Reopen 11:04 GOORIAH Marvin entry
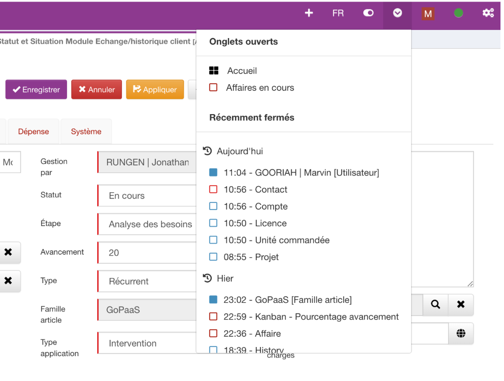 (301, 172)
